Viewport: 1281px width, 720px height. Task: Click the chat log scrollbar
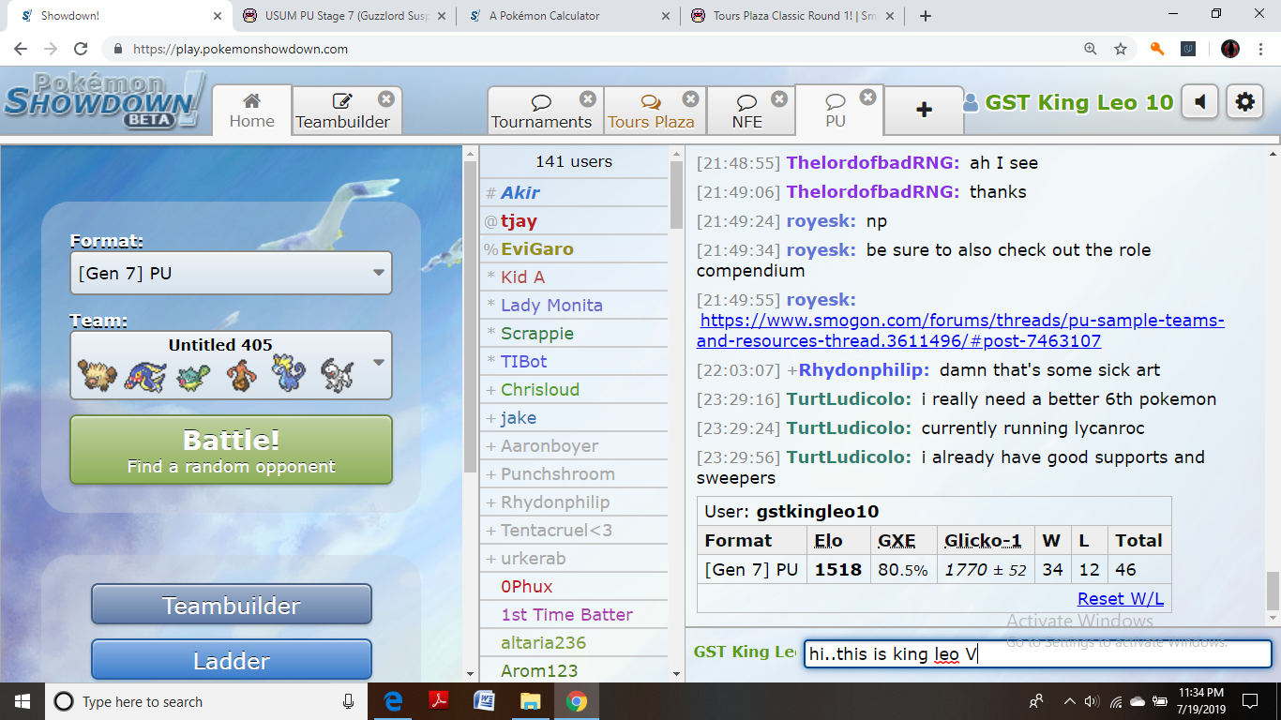[x=1273, y=592]
